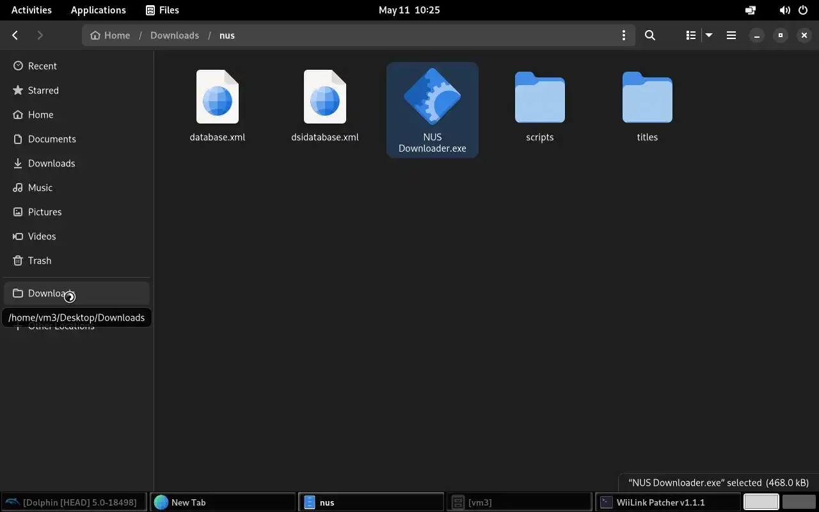
Task: Click the volume speaker icon in top bar
Action: point(784,10)
